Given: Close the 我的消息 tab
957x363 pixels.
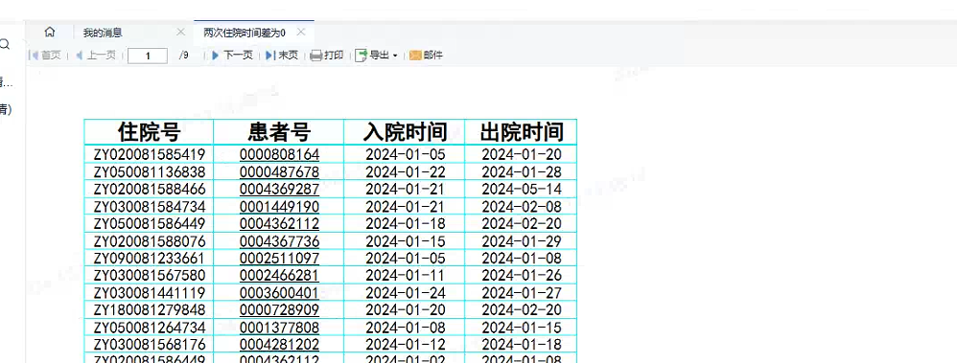Looking at the screenshot, I should [180, 32].
